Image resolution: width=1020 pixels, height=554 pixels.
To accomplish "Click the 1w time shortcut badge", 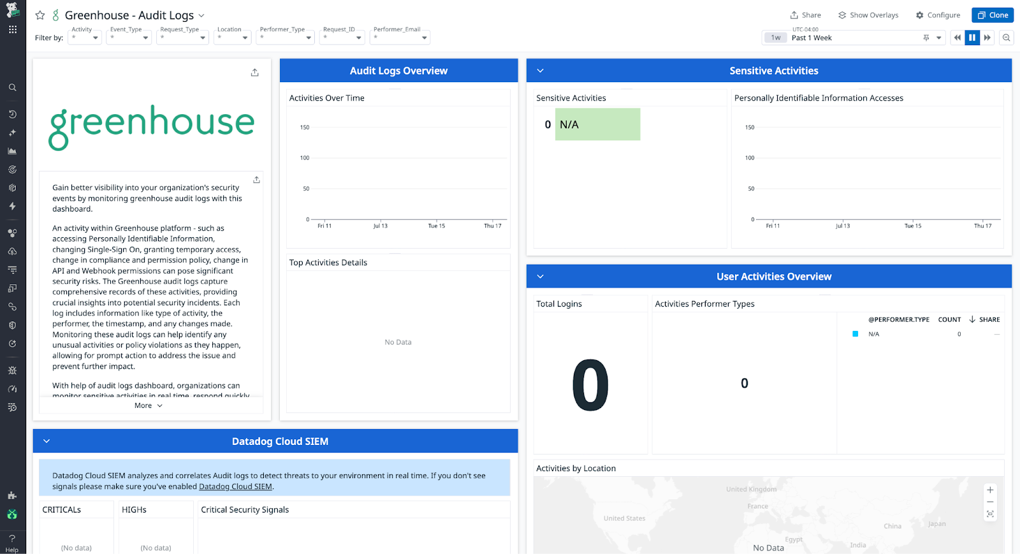I will [x=776, y=38].
